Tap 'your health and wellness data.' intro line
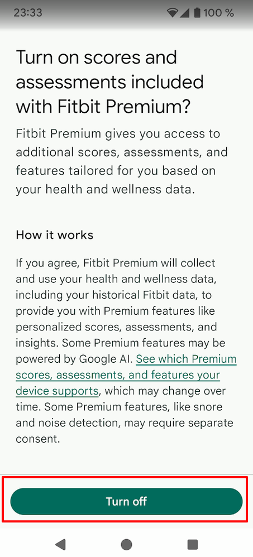Screen dimensions: 253x557 coord(106,189)
